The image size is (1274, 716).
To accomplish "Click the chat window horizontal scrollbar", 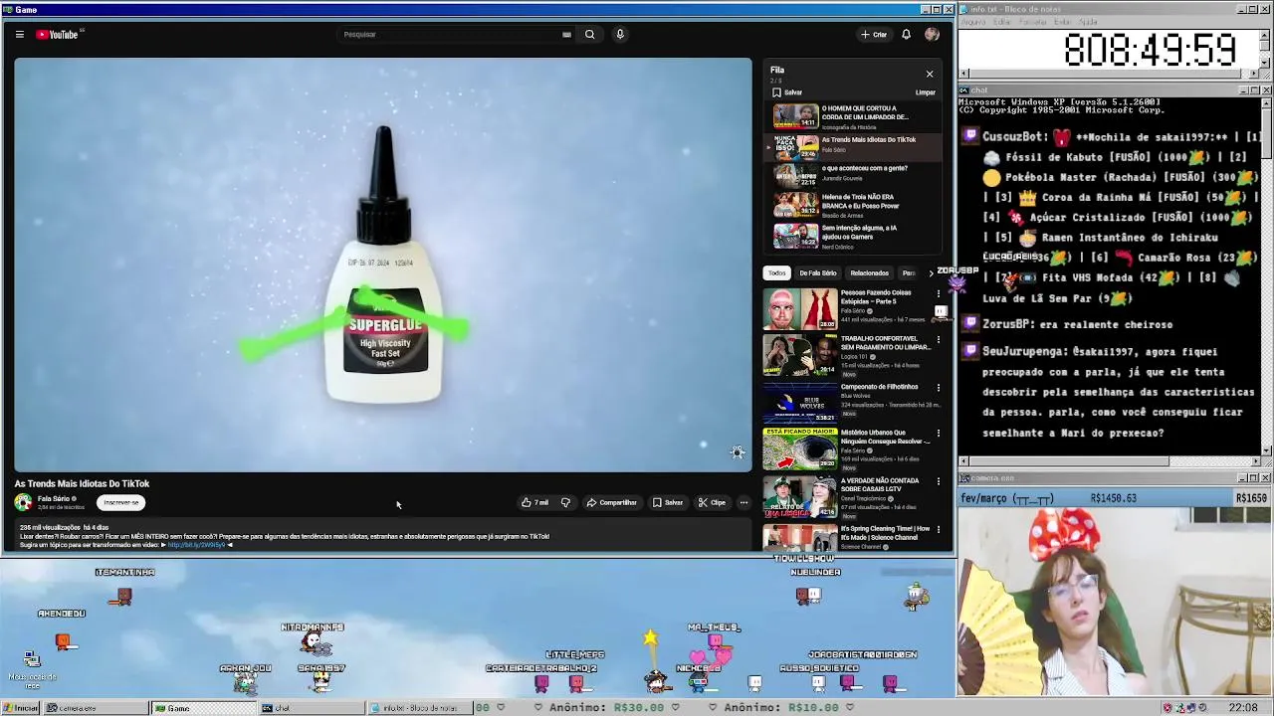I will pos(1110,461).
